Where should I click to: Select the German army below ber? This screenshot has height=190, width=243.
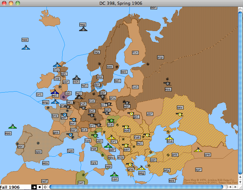[x=102, y=97]
